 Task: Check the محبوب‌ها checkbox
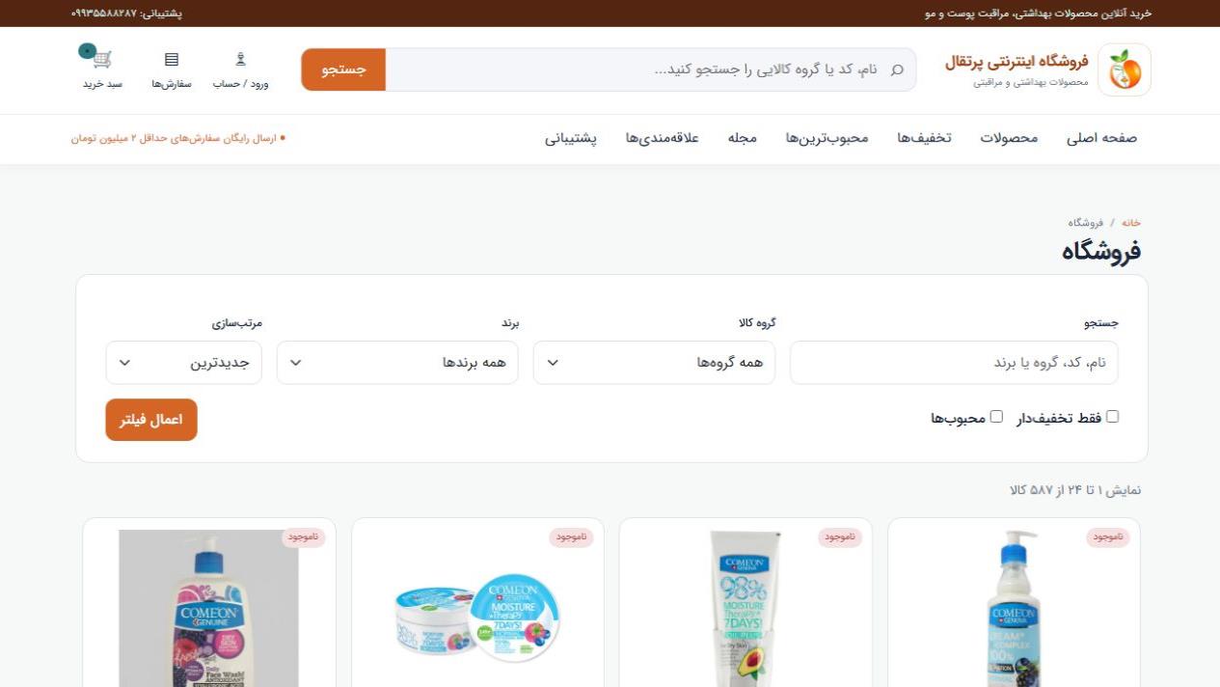point(996,417)
